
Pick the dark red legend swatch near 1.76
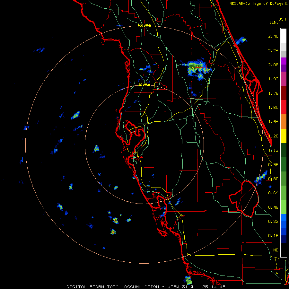point(284,93)
